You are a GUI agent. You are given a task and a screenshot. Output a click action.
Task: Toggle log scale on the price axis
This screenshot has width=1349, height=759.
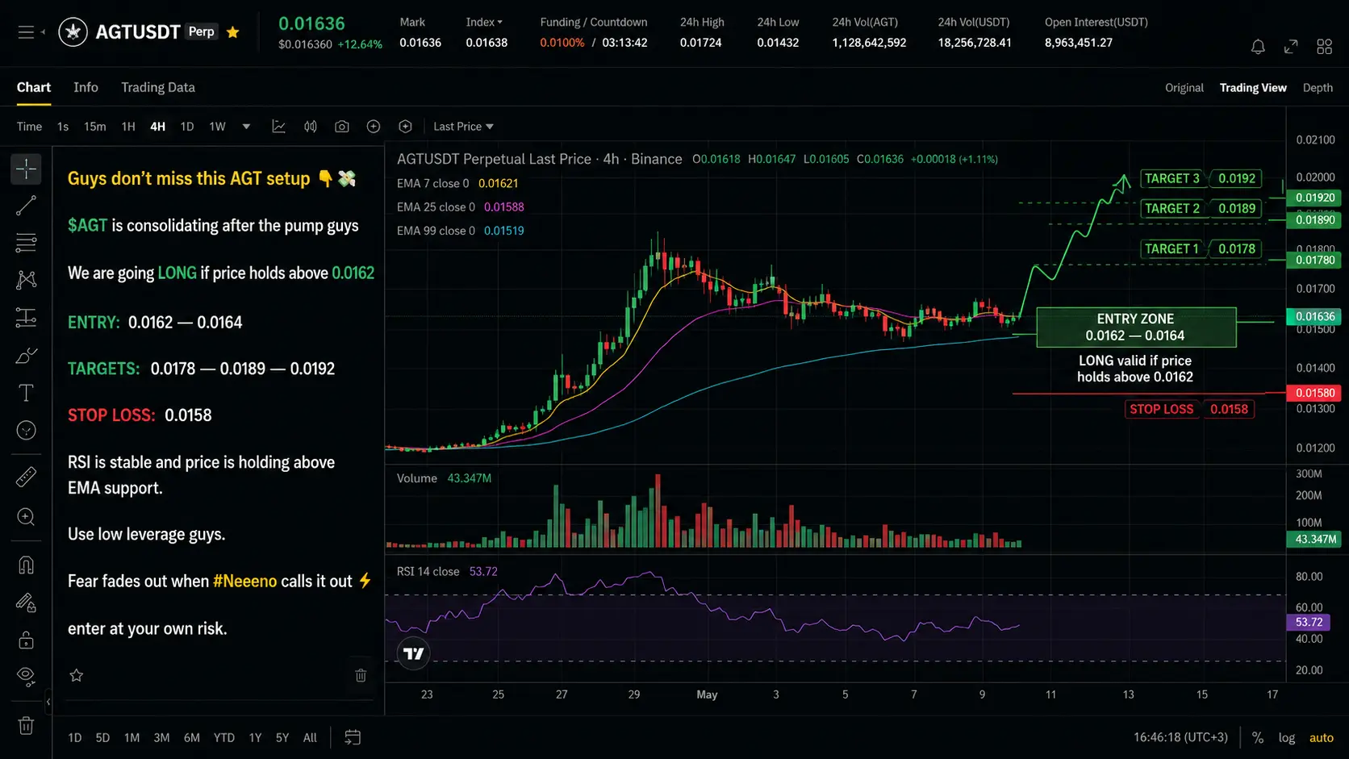(1287, 737)
